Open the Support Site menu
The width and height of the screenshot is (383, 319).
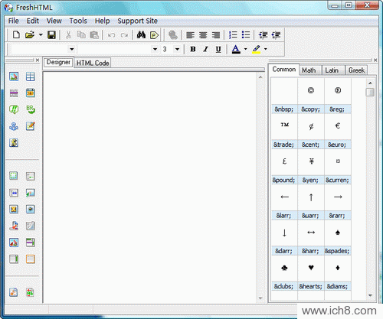(137, 21)
